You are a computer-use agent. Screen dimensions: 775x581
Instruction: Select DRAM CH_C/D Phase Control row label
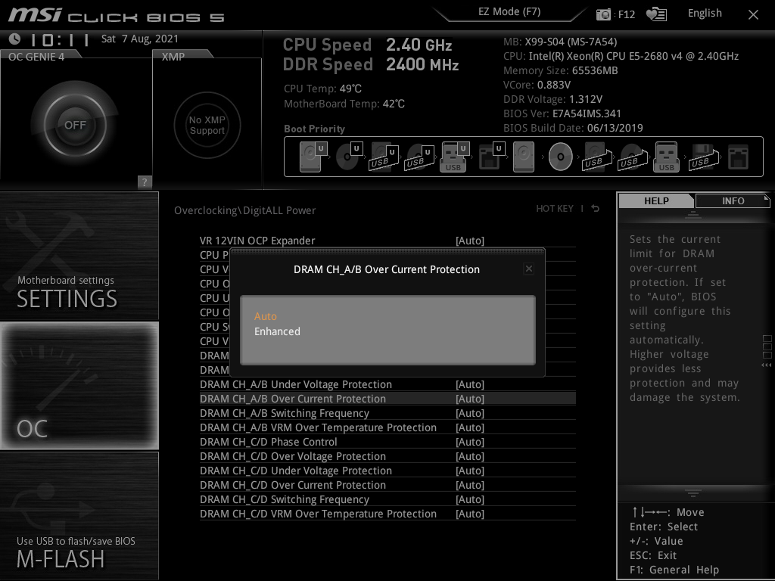click(269, 442)
